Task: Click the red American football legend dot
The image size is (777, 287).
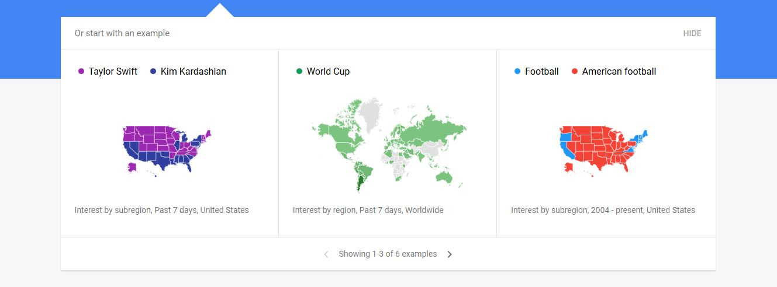Action: [x=575, y=71]
